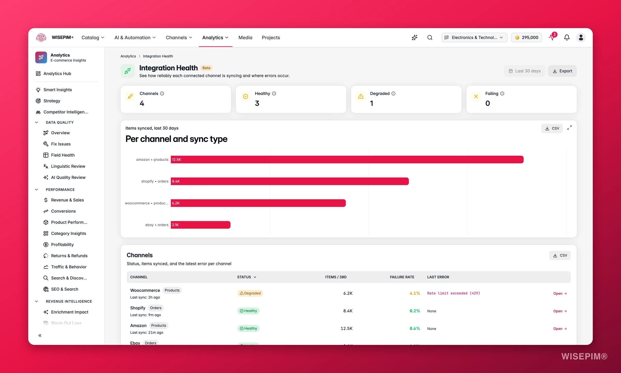Image resolution: width=621 pixels, height=373 pixels.
Task: Open Traffic & Behavior chart item
Action: point(69,267)
